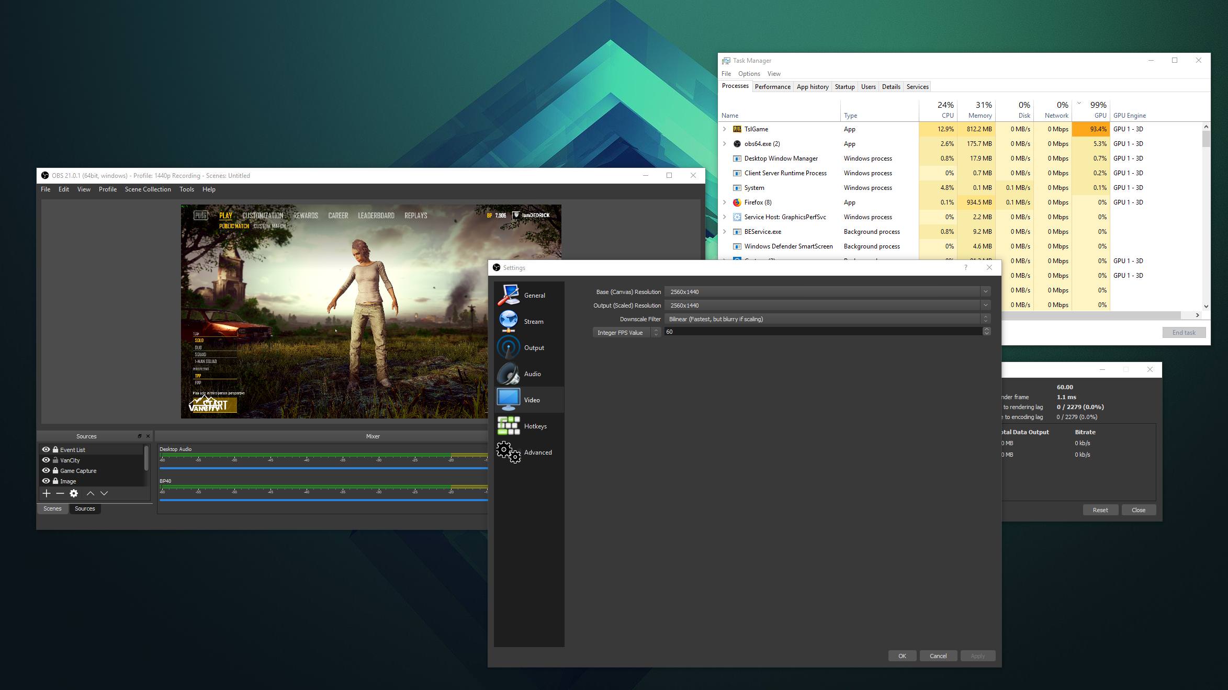Open OBS Scene Collection menu

[148, 189]
